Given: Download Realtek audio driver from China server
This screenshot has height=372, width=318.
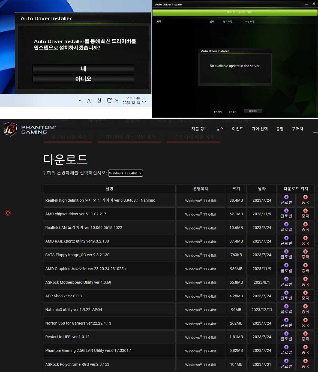Looking at the screenshot, I should point(305,200).
